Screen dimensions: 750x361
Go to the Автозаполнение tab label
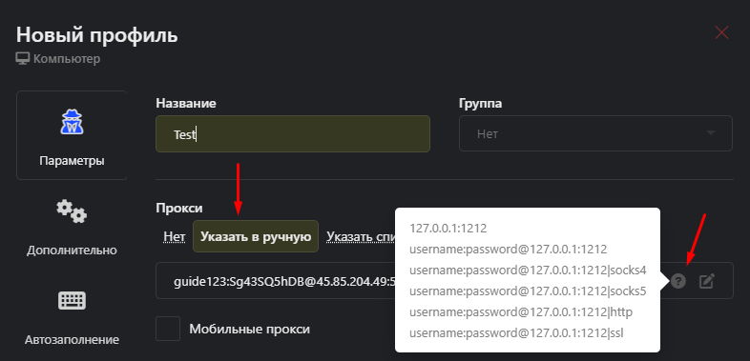72,340
